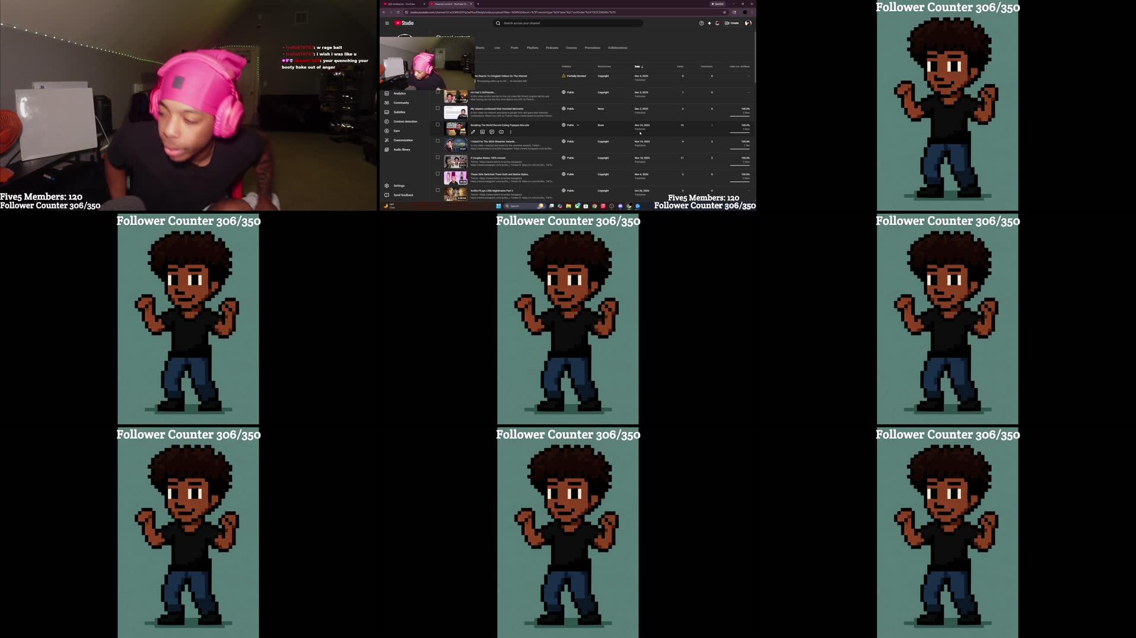Switch to the Shorts tab
Image resolution: width=1136 pixels, height=638 pixels.
(480, 47)
